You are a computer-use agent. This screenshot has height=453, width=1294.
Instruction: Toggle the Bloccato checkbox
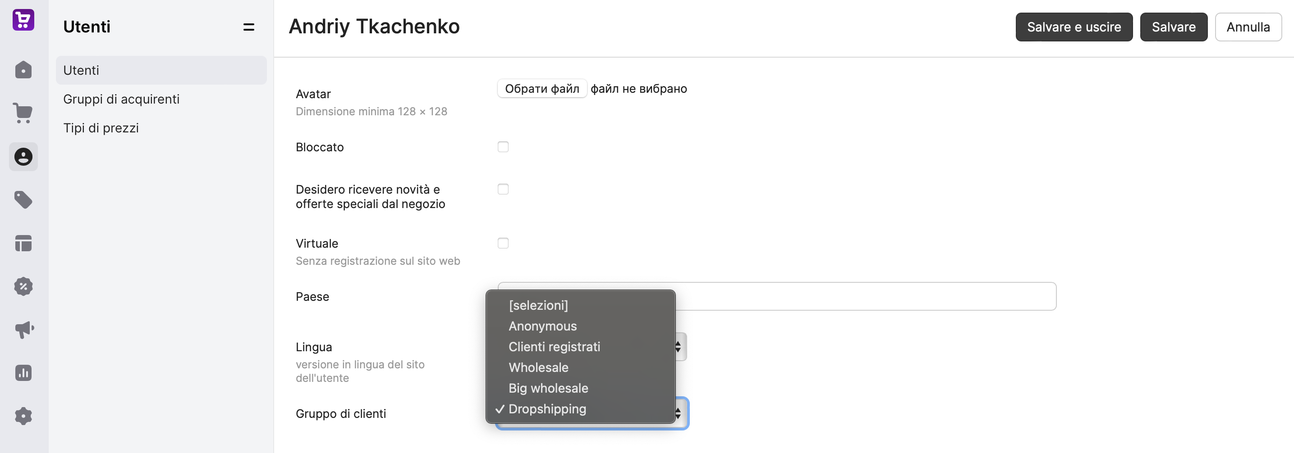click(x=503, y=147)
